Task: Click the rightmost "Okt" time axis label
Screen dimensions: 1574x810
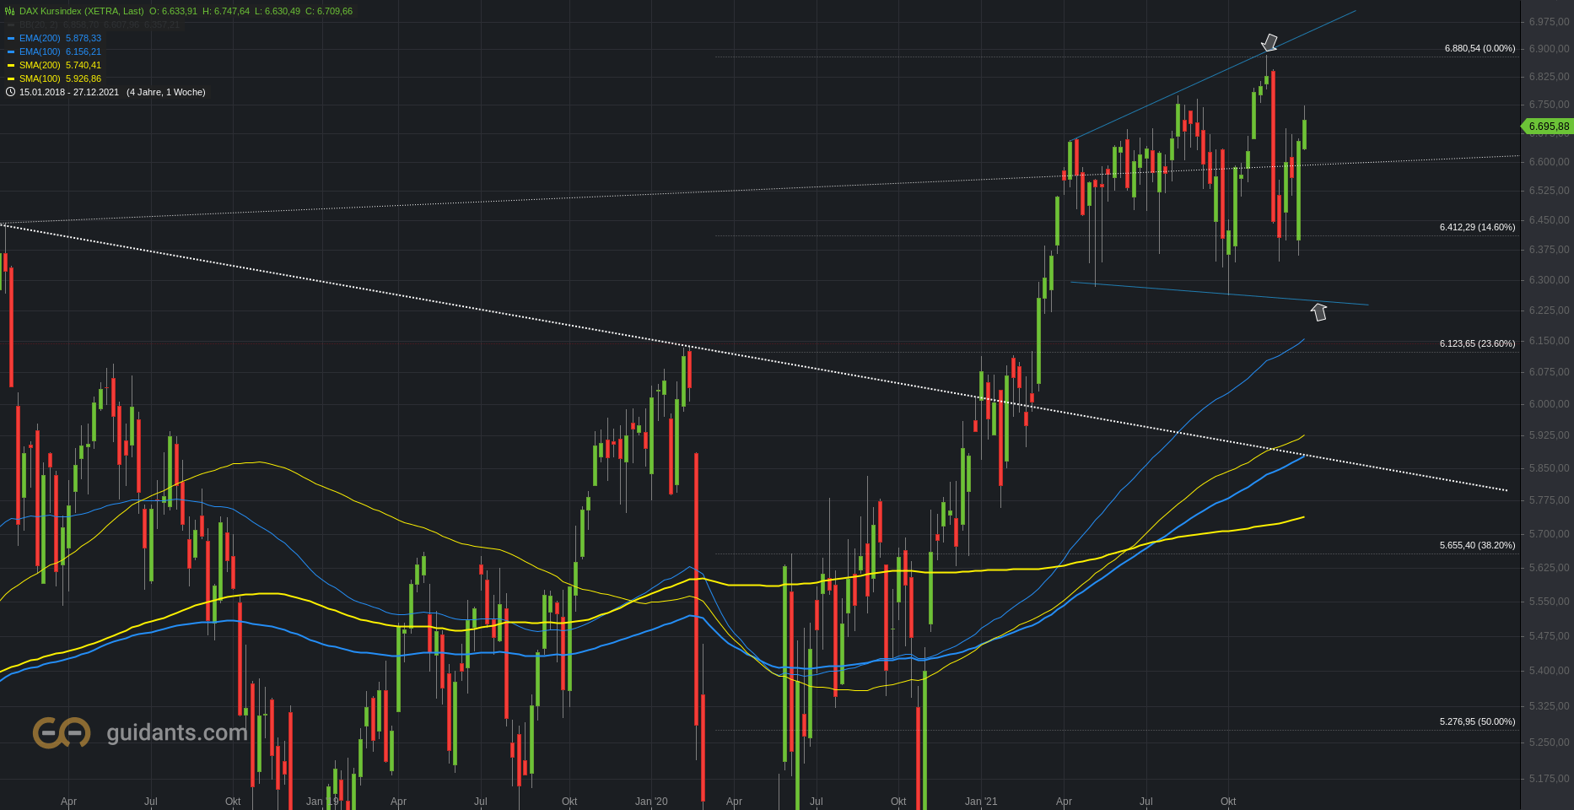Action: 1228,801
